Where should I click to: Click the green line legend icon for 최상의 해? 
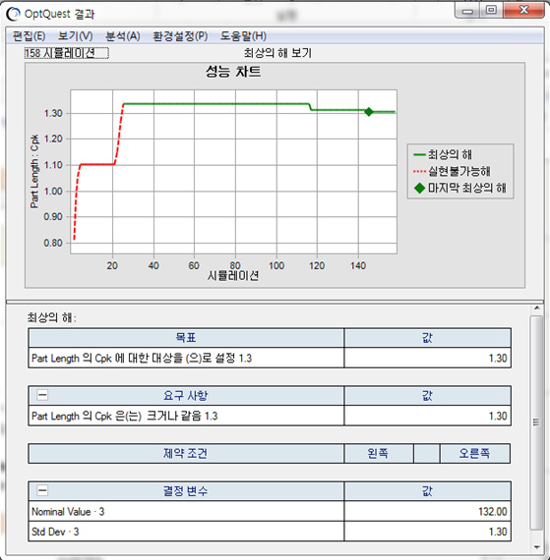[419, 154]
